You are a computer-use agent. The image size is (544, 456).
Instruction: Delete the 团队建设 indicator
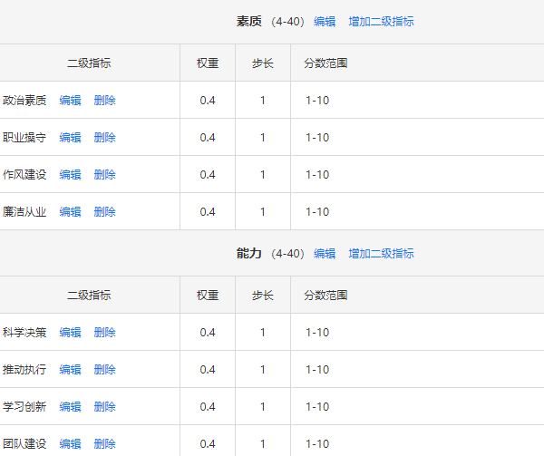coord(105,443)
